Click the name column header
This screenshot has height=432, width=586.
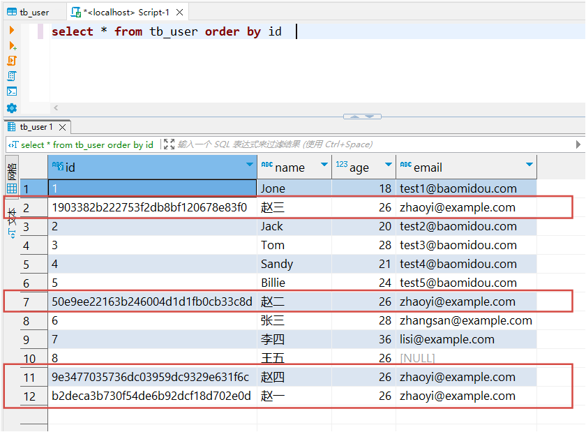click(294, 167)
